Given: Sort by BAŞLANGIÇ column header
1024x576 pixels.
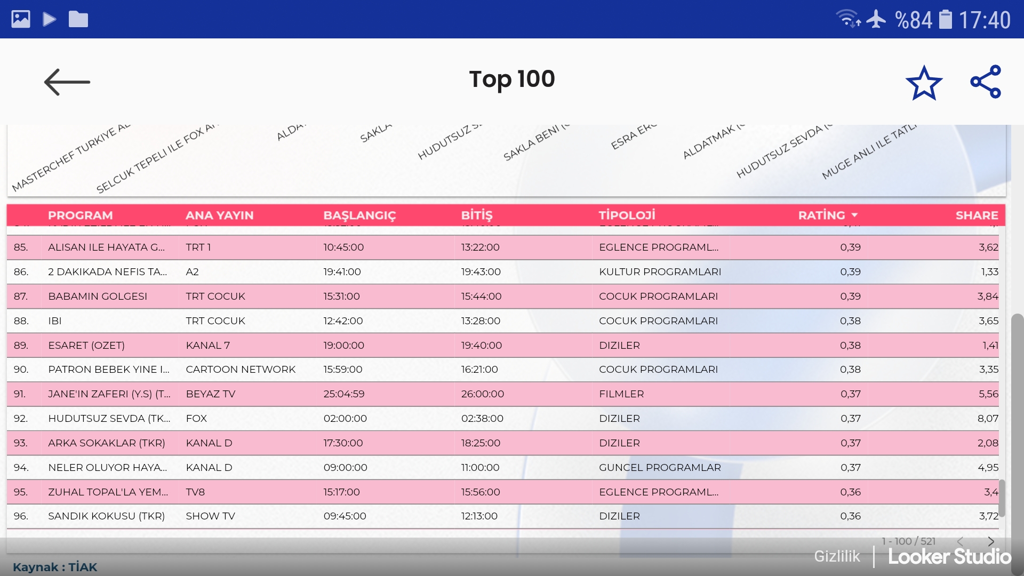Looking at the screenshot, I should [359, 215].
